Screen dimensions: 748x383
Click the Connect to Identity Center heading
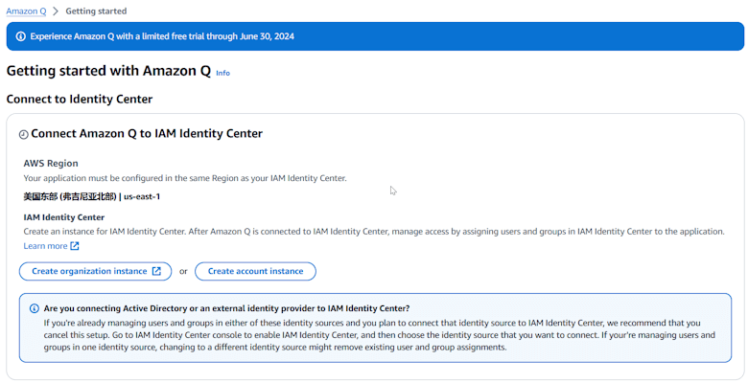80,99
